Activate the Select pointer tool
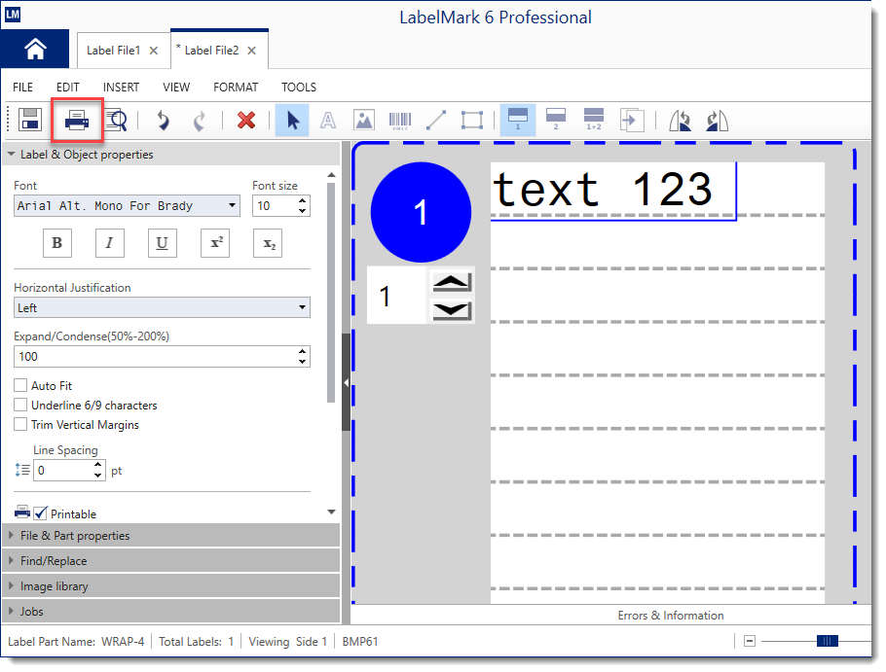This screenshot has height=672, width=886. point(292,121)
